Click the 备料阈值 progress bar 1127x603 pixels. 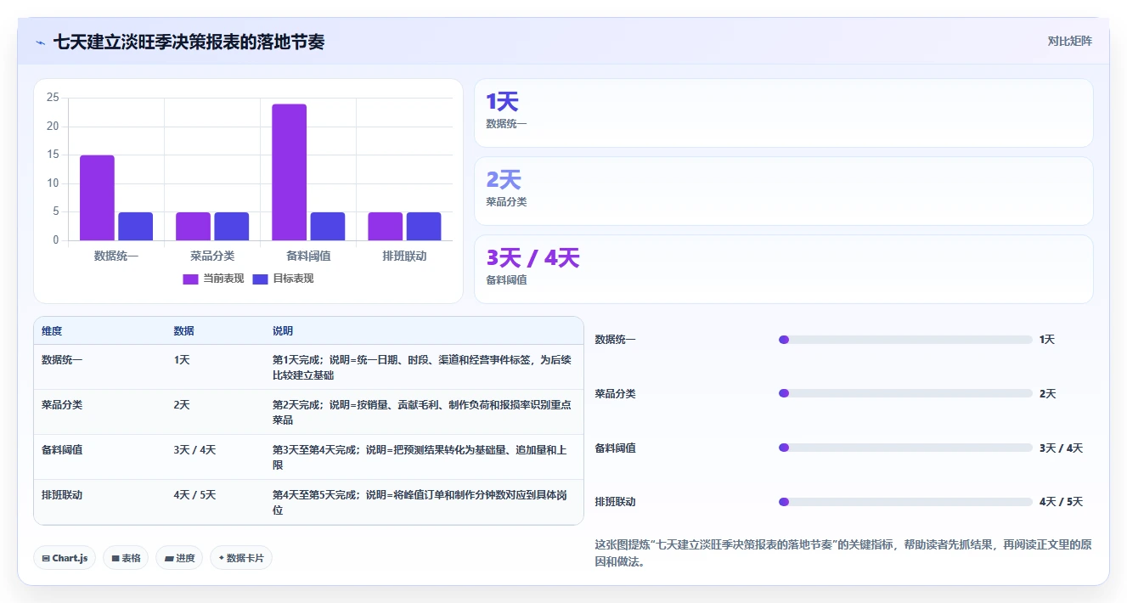pos(905,448)
